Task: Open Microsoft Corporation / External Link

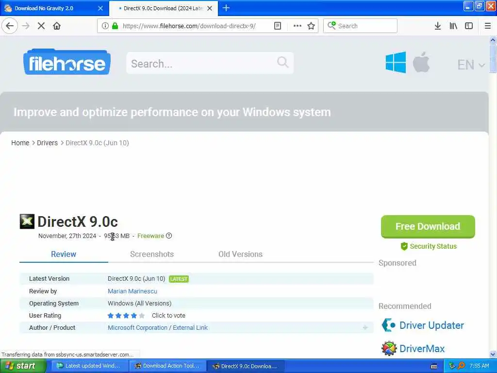Action: pos(158,328)
